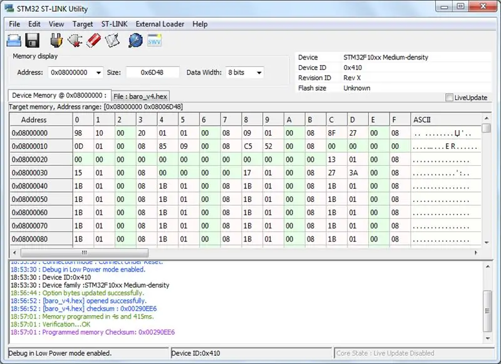
Task: Click log line 'Memory programmed in 4s and 415ms.'
Action: pos(82,316)
